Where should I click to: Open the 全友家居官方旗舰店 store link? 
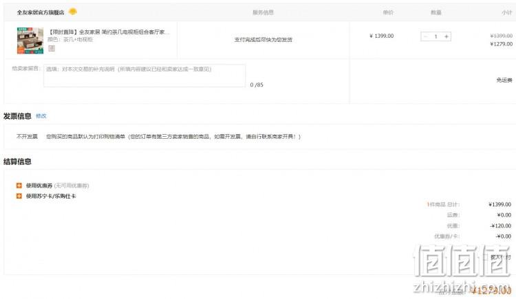point(41,12)
